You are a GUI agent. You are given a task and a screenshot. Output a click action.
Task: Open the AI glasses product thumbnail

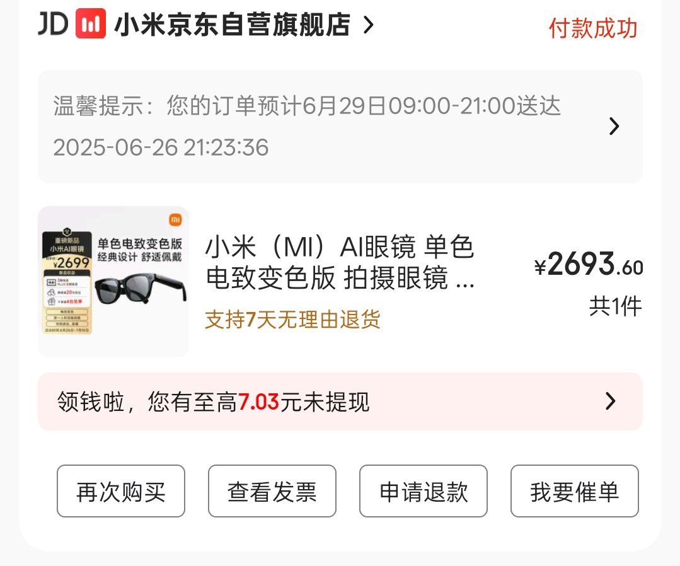[x=113, y=282]
